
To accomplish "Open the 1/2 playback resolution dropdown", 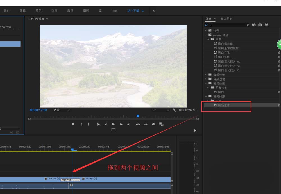I will click(x=160, y=110).
